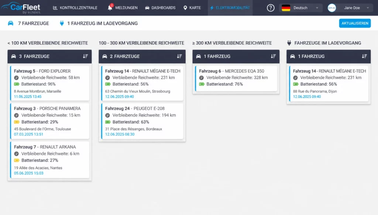This screenshot has height=215, width=378.
Task: Click the 12.06.2025 09:40 timestamp under Strasbourg
Action: click(x=119, y=97)
